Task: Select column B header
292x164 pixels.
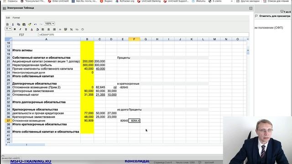Action: click(x=87, y=39)
